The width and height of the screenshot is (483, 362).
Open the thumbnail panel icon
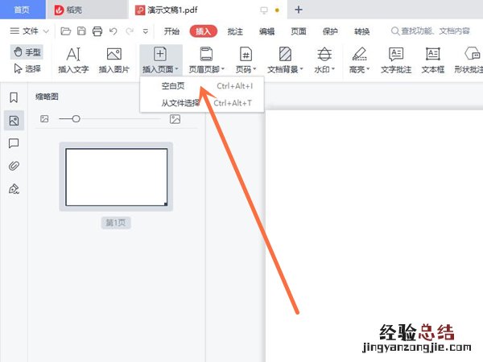point(14,121)
